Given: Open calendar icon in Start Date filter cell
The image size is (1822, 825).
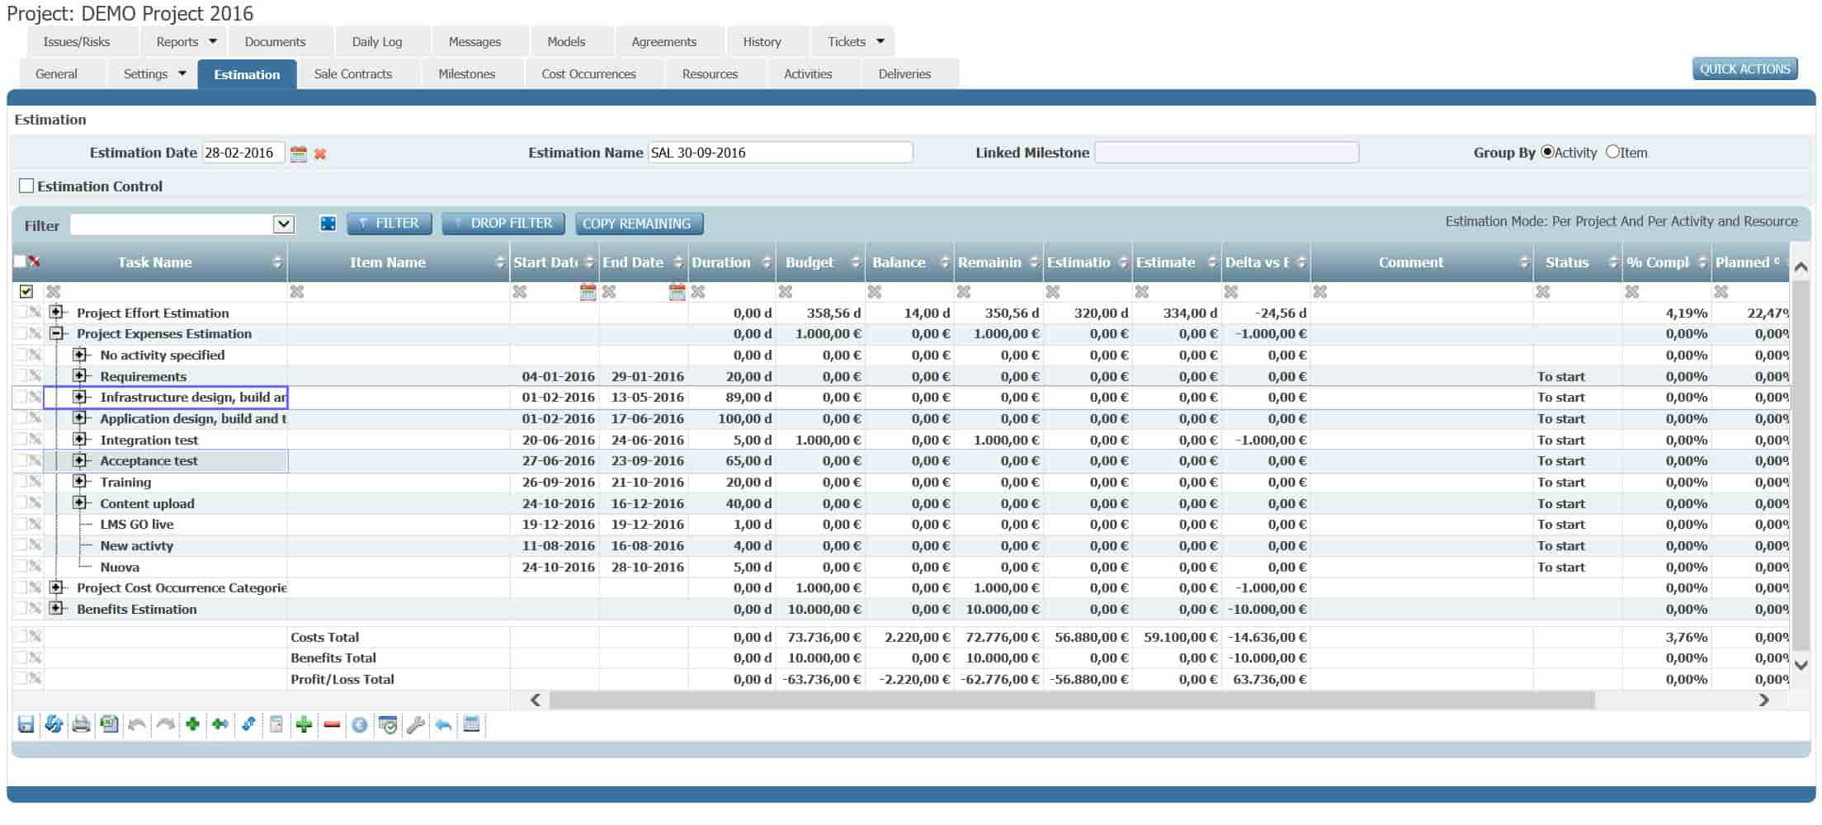Looking at the screenshot, I should (588, 291).
